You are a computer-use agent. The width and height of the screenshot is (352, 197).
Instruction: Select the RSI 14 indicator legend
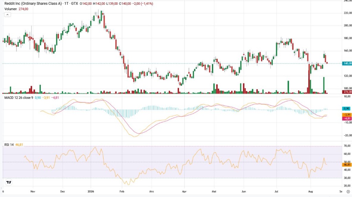(9, 145)
